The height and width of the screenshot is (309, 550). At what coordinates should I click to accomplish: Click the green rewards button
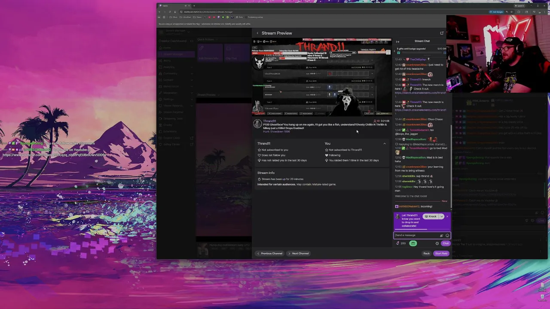(x=413, y=243)
